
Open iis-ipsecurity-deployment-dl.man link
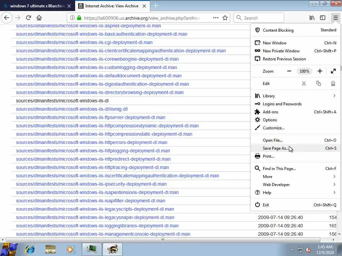tap(91, 184)
